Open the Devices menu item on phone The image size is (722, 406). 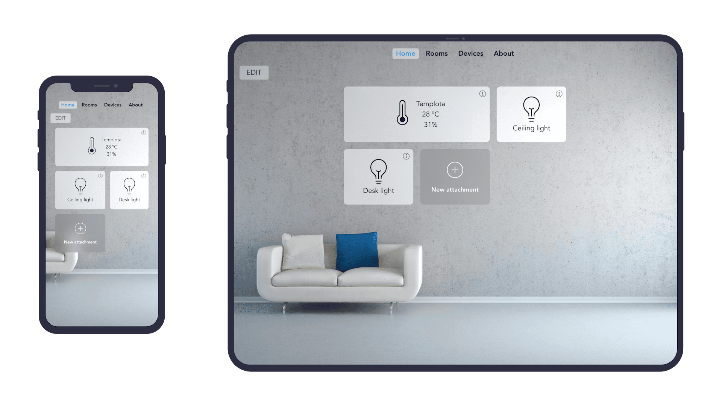(112, 105)
